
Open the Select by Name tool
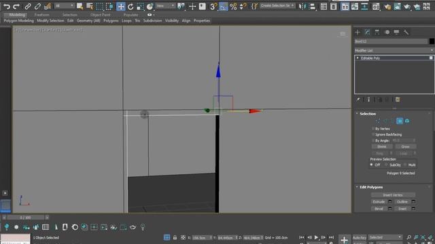pyautogui.click(x=90, y=6)
